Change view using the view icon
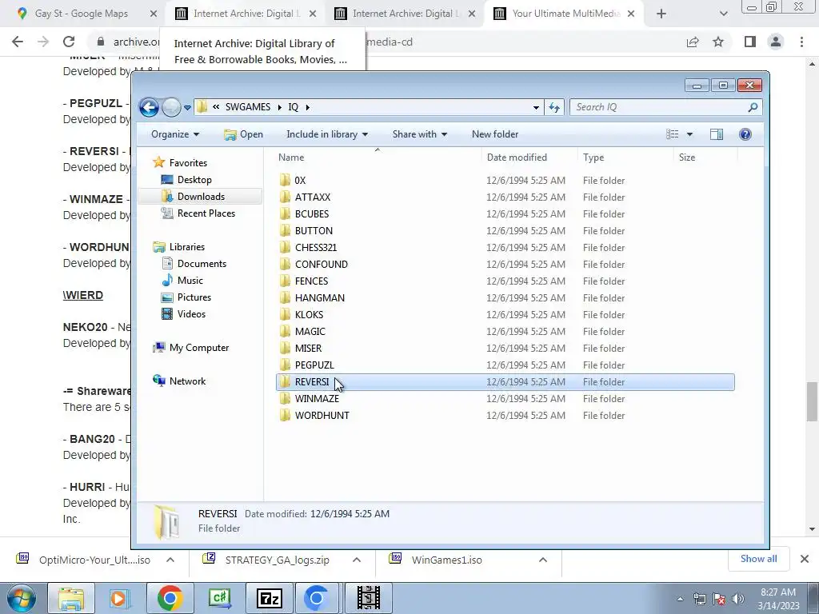Screen dimensions: 819x614 point(672,134)
